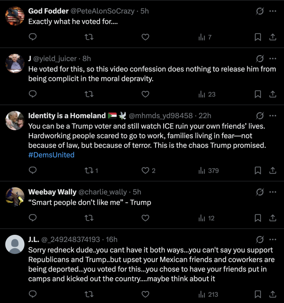
Task: Open Grok icon on God Fodder's tweet
Action: pyautogui.click(x=260, y=11)
